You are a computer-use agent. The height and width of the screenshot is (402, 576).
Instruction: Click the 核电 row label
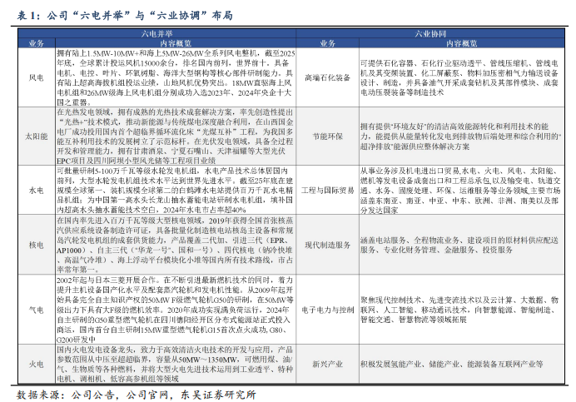(37, 246)
